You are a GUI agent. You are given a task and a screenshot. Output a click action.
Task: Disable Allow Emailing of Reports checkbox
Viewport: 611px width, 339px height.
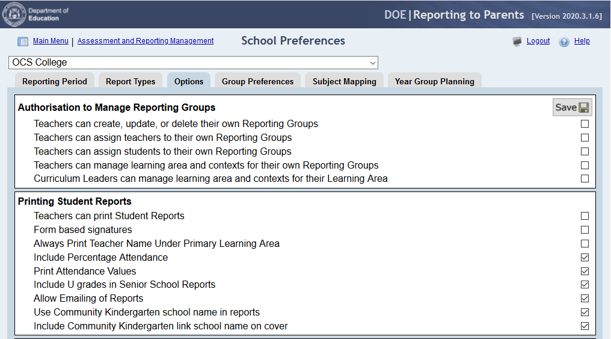point(585,299)
